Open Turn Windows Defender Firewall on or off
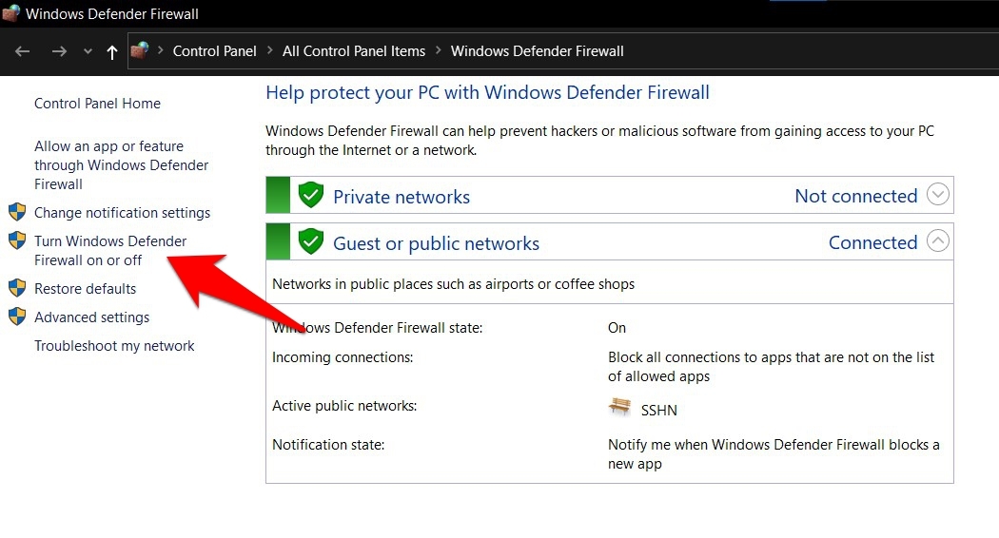999x538 pixels. tap(110, 250)
